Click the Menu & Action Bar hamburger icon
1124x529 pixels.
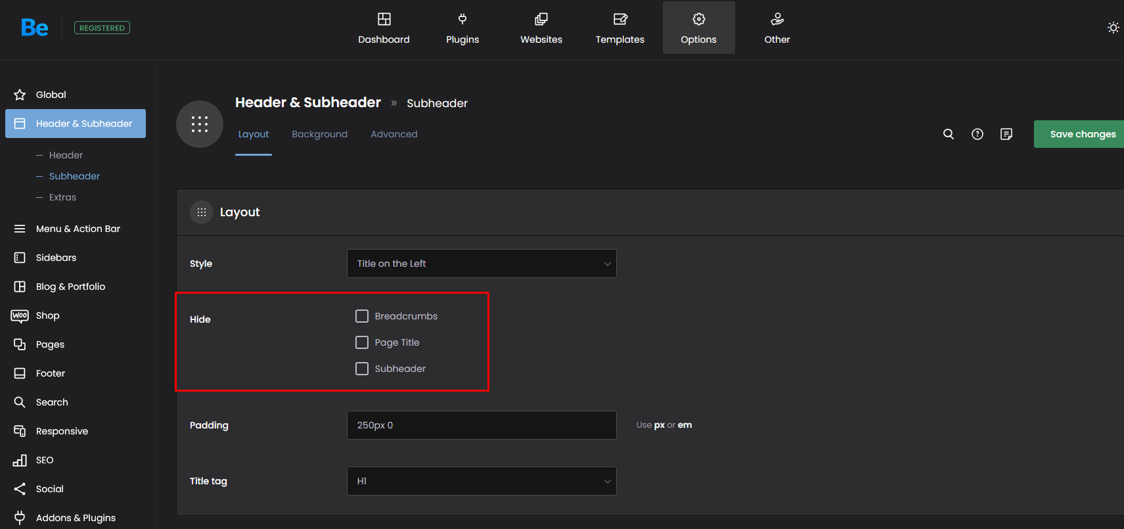coord(20,229)
